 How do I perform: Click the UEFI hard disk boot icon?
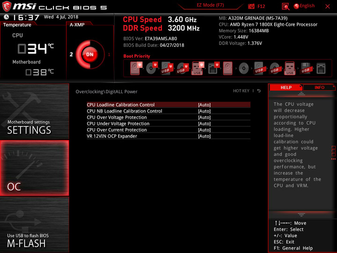(136, 68)
